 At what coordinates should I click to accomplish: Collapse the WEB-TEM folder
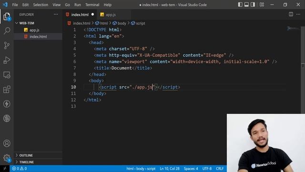38,23
